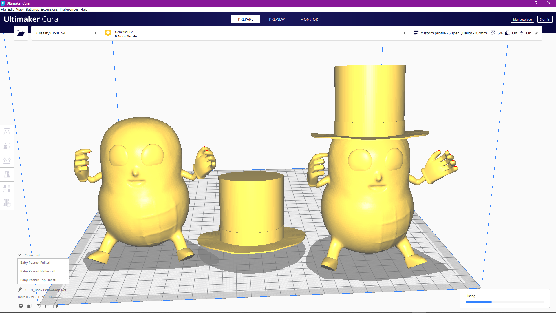Click the Support On value
Viewport: 556px width, 313px height.
[514, 33]
